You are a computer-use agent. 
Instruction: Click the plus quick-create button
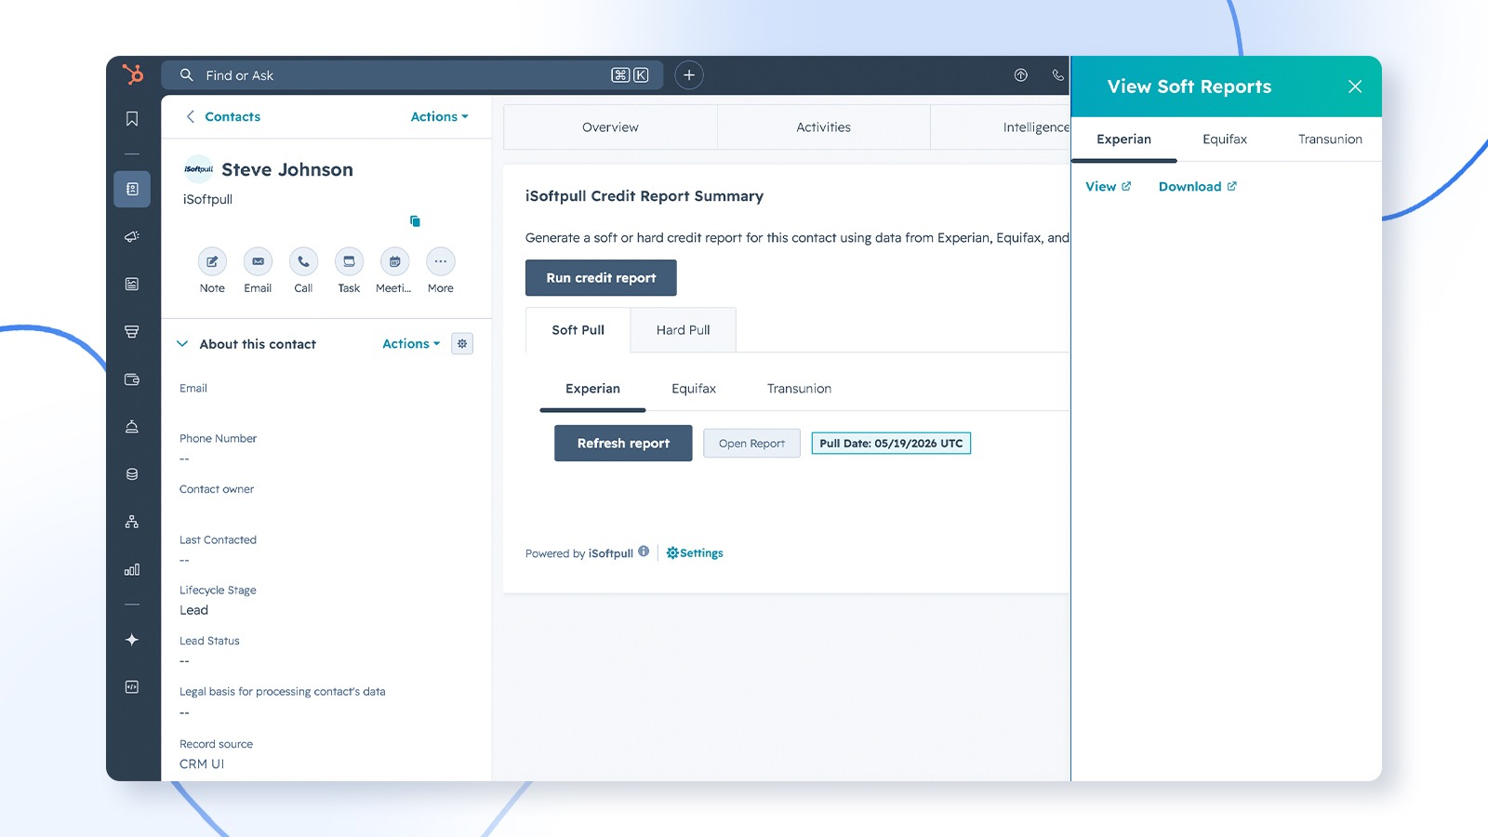pyautogui.click(x=688, y=75)
